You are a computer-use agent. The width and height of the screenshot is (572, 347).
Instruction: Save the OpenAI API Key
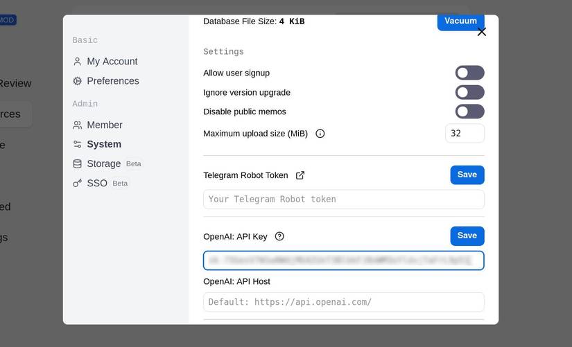(x=467, y=236)
